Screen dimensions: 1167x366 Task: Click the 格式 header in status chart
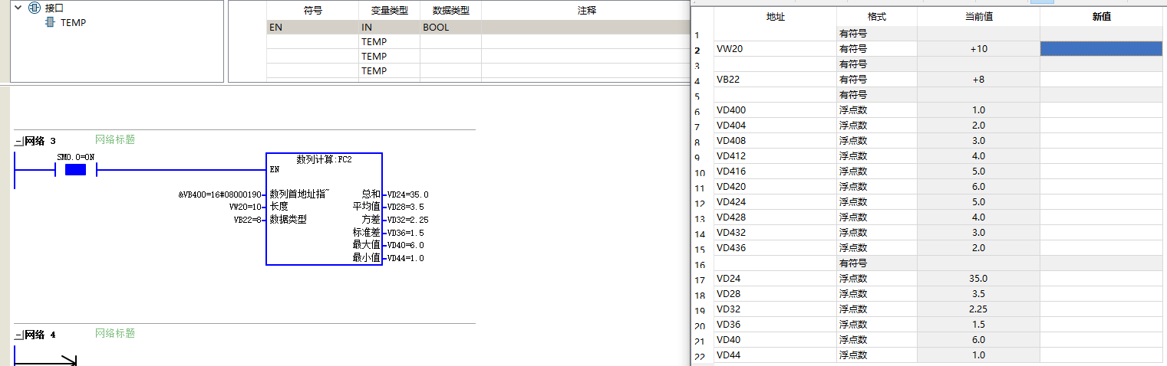877,17
